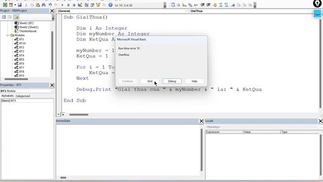The height and width of the screenshot is (182, 323).
Task: Click the Expression column header in Locals
Action: tap(224, 132)
